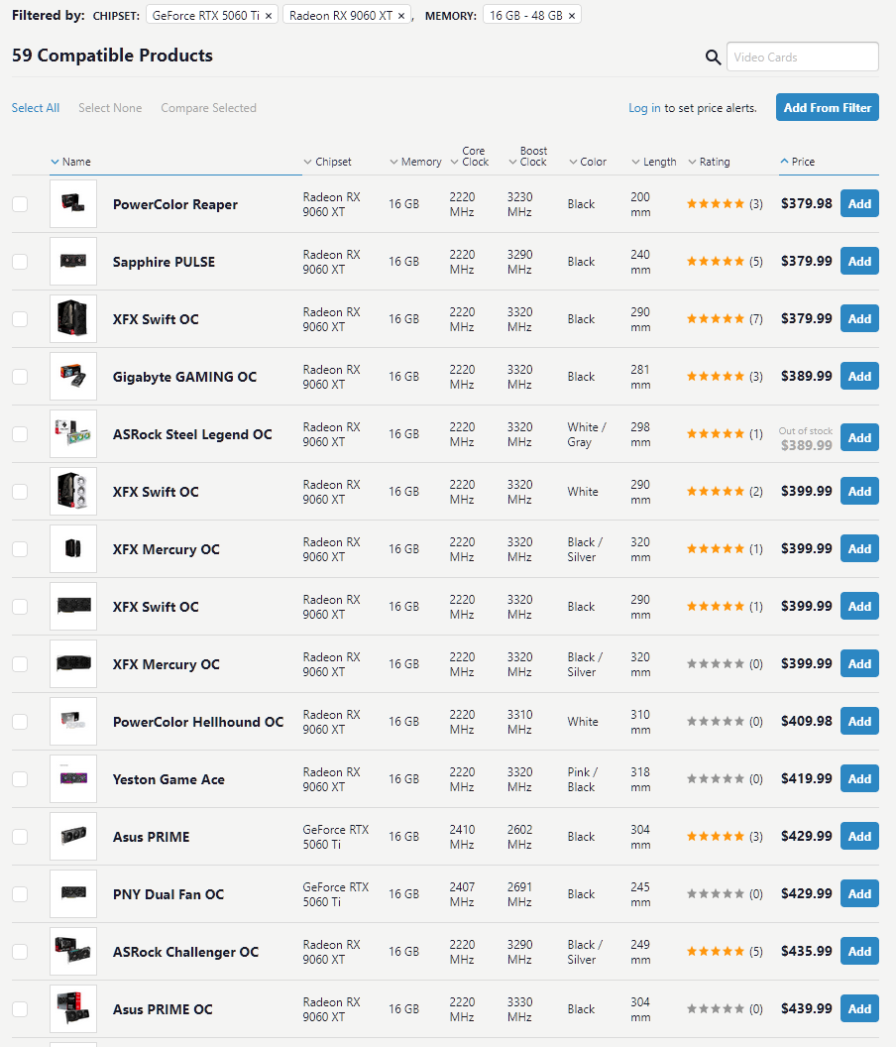Sort by Rating column

[x=709, y=162]
